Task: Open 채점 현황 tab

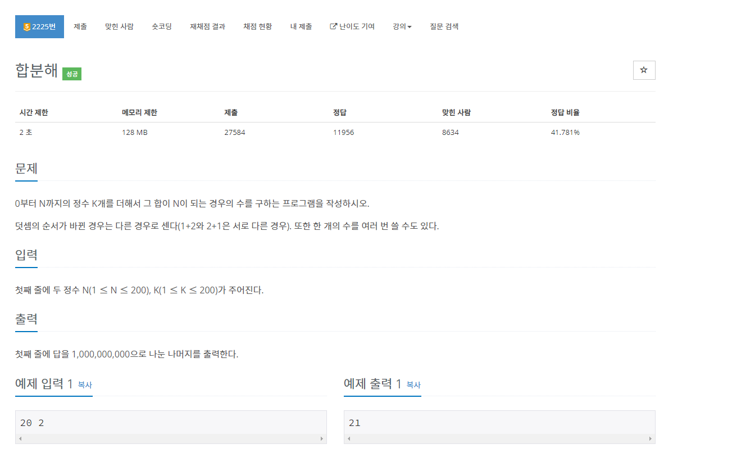Action: coord(257,26)
